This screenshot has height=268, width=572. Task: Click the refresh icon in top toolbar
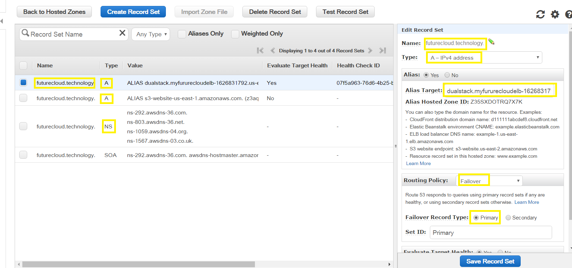tap(540, 14)
